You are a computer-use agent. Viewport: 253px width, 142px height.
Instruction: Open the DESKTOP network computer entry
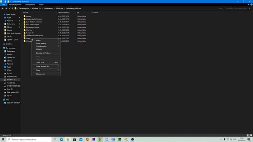click(13, 103)
